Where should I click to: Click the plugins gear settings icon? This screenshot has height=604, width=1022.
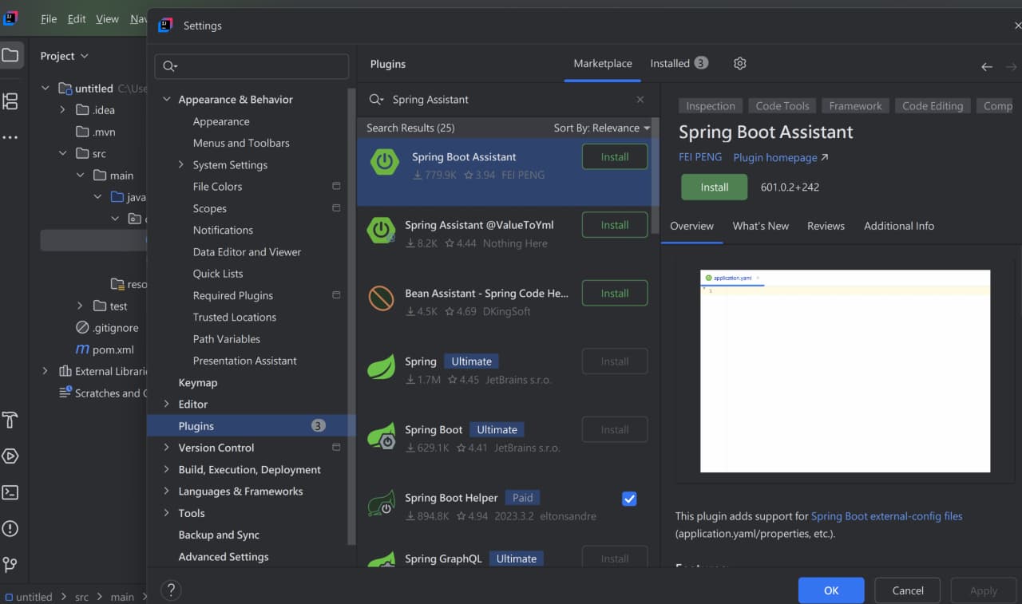tap(740, 64)
